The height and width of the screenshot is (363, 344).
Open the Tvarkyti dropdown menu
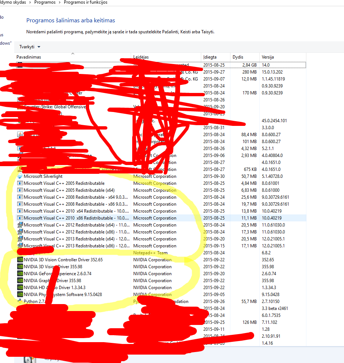coord(30,47)
